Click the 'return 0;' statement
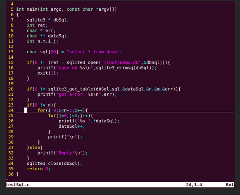 38,169
